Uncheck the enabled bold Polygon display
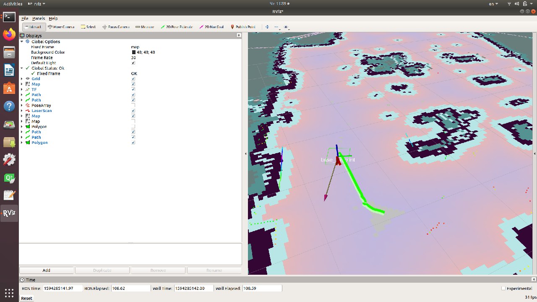The image size is (537, 302). [133, 143]
